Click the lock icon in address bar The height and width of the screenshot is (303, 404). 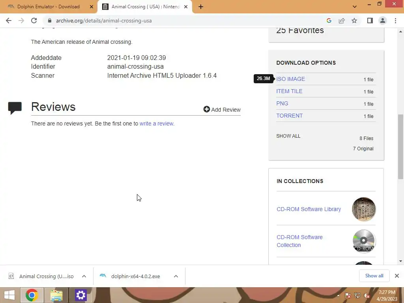(50, 21)
